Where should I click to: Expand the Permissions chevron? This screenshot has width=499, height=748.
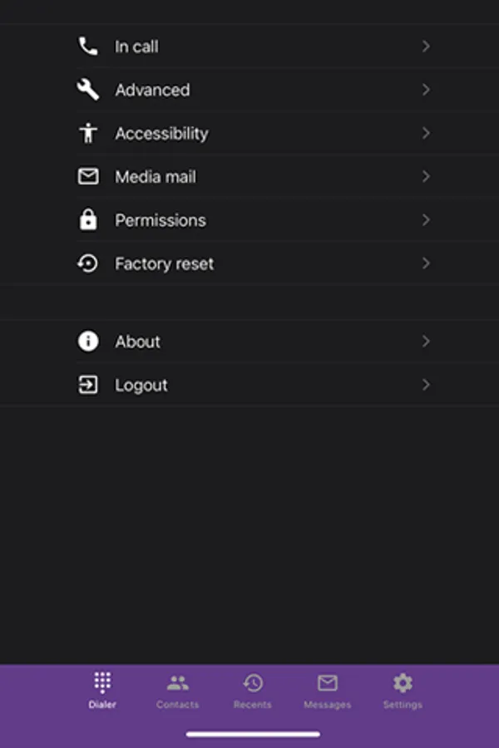pyautogui.click(x=426, y=219)
